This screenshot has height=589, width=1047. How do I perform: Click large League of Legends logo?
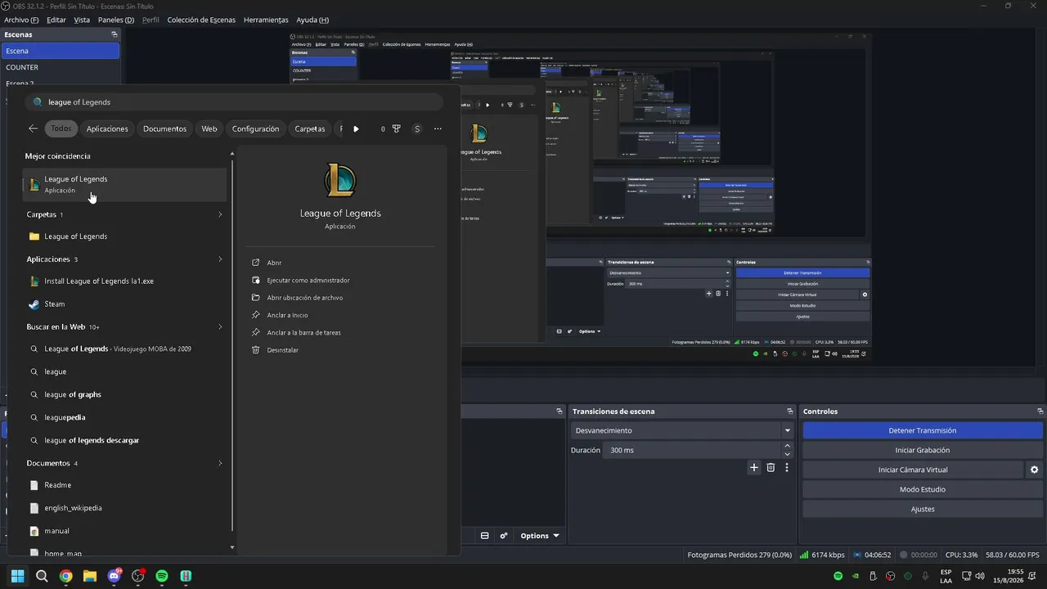pyautogui.click(x=340, y=180)
